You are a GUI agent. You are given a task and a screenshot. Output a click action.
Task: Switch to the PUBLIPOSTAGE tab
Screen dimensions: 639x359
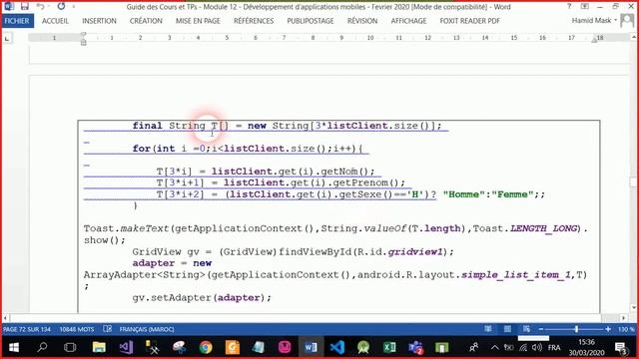(x=311, y=21)
